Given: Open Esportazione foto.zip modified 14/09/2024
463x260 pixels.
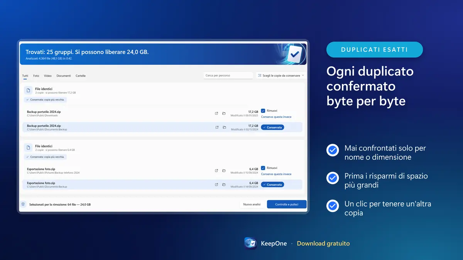Looking at the screenshot, I should [x=216, y=185].
